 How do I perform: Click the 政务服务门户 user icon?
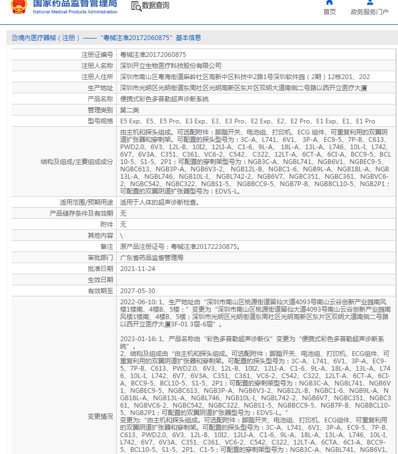[369, 2]
